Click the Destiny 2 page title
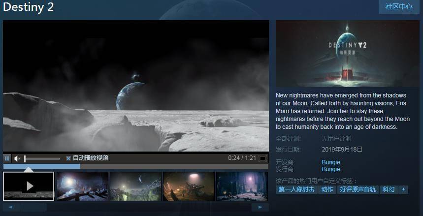The image size is (423, 216). point(29,7)
